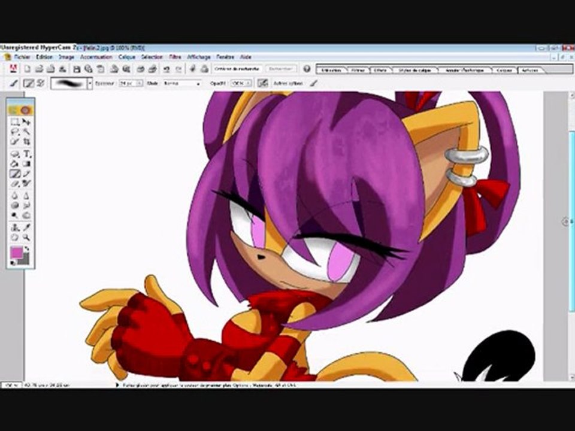Select the Brush tool in toolbox
This screenshot has height=431, width=575.
[x=14, y=174]
